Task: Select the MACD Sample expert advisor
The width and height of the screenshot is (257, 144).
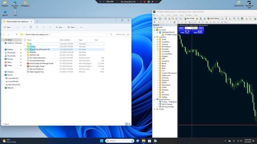Action: pyautogui.click(x=167, y=104)
